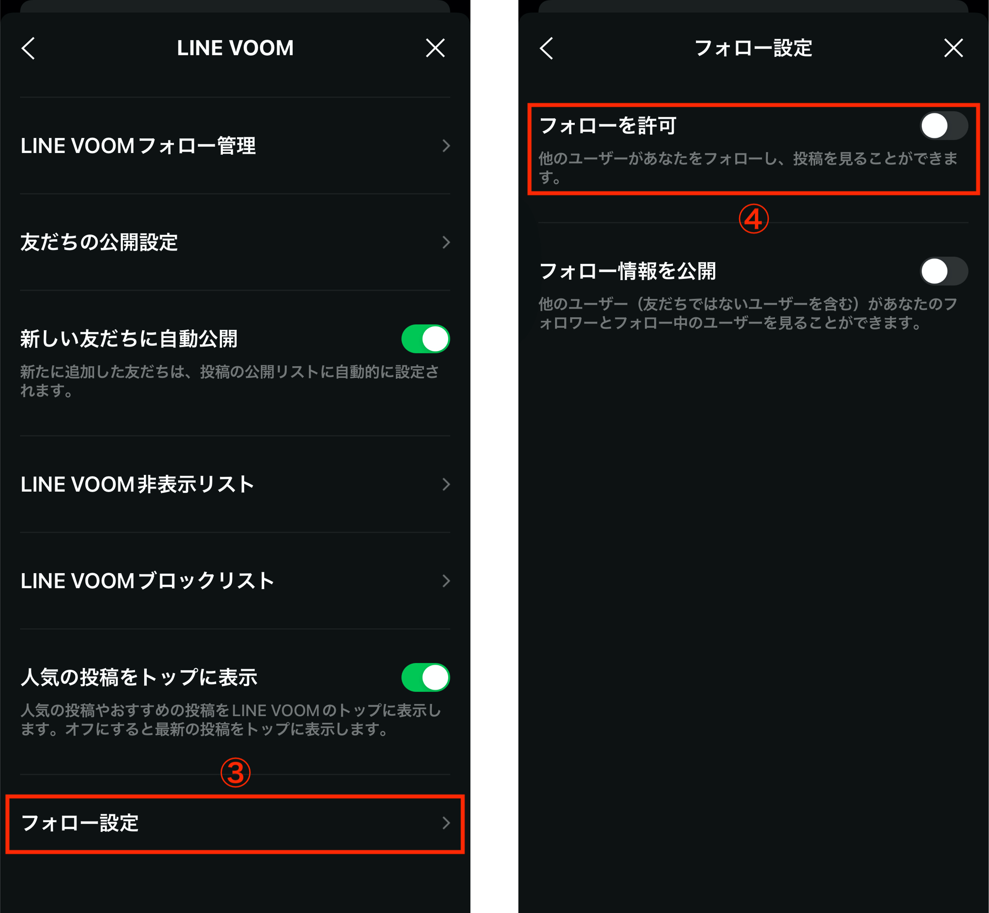Expand 友だちの公開設定 chevron arrow

446,242
